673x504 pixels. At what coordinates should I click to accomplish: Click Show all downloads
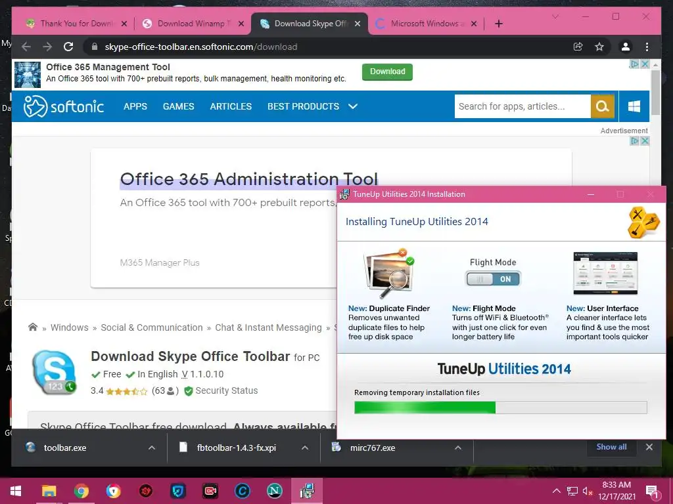(611, 447)
